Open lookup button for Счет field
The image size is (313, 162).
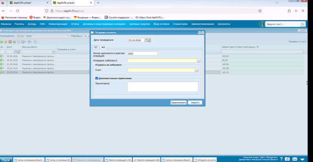[x=196, y=70]
